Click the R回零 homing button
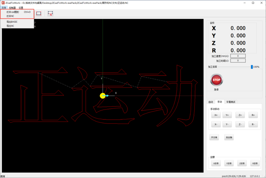Viewport: 266px width, 178px height. [x=255, y=163]
